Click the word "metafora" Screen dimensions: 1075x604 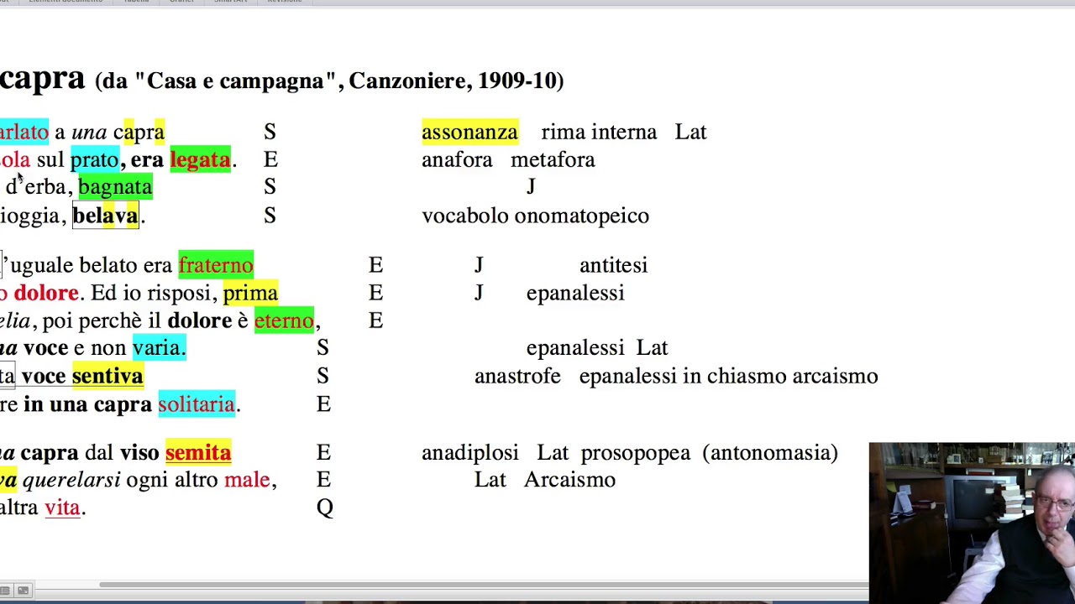[553, 159]
